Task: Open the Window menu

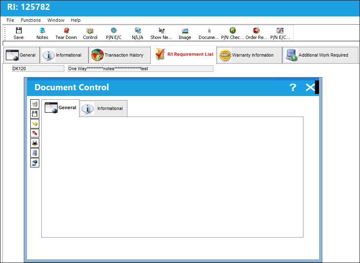Action: pos(56,20)
